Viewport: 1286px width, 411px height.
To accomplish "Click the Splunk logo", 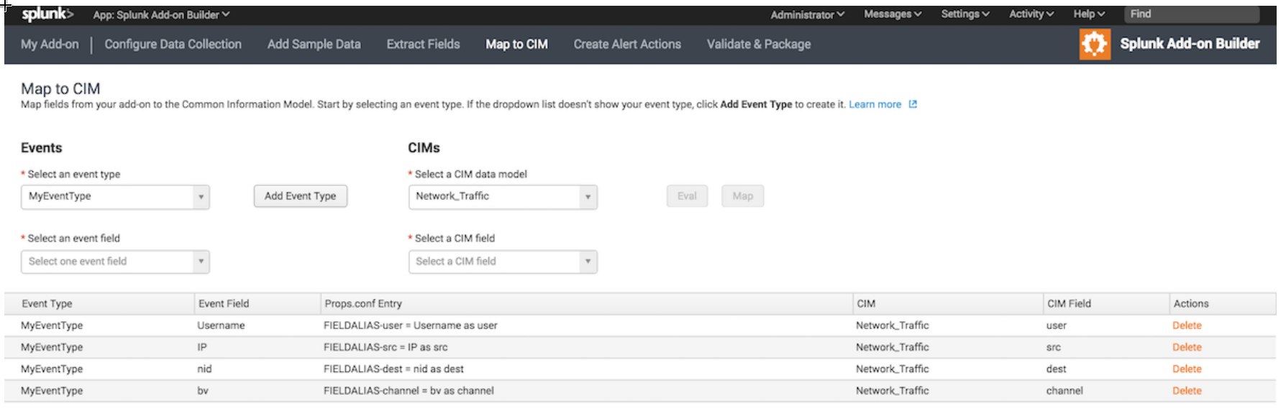I will click(47, 14).
